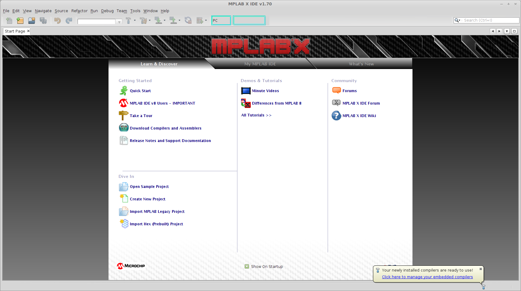Click the Create New Project icon
Screen dimensions: 521x291
123,199
